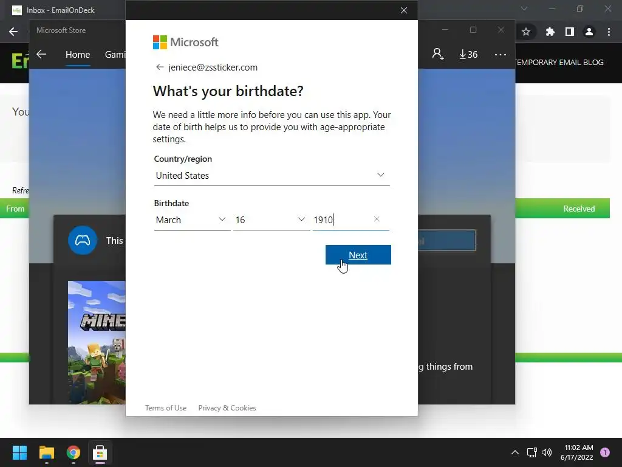This screenshot has height=467, width=622.
Task: Select the Inbox - EmailOnDeck browser tab
Action: 60,10
